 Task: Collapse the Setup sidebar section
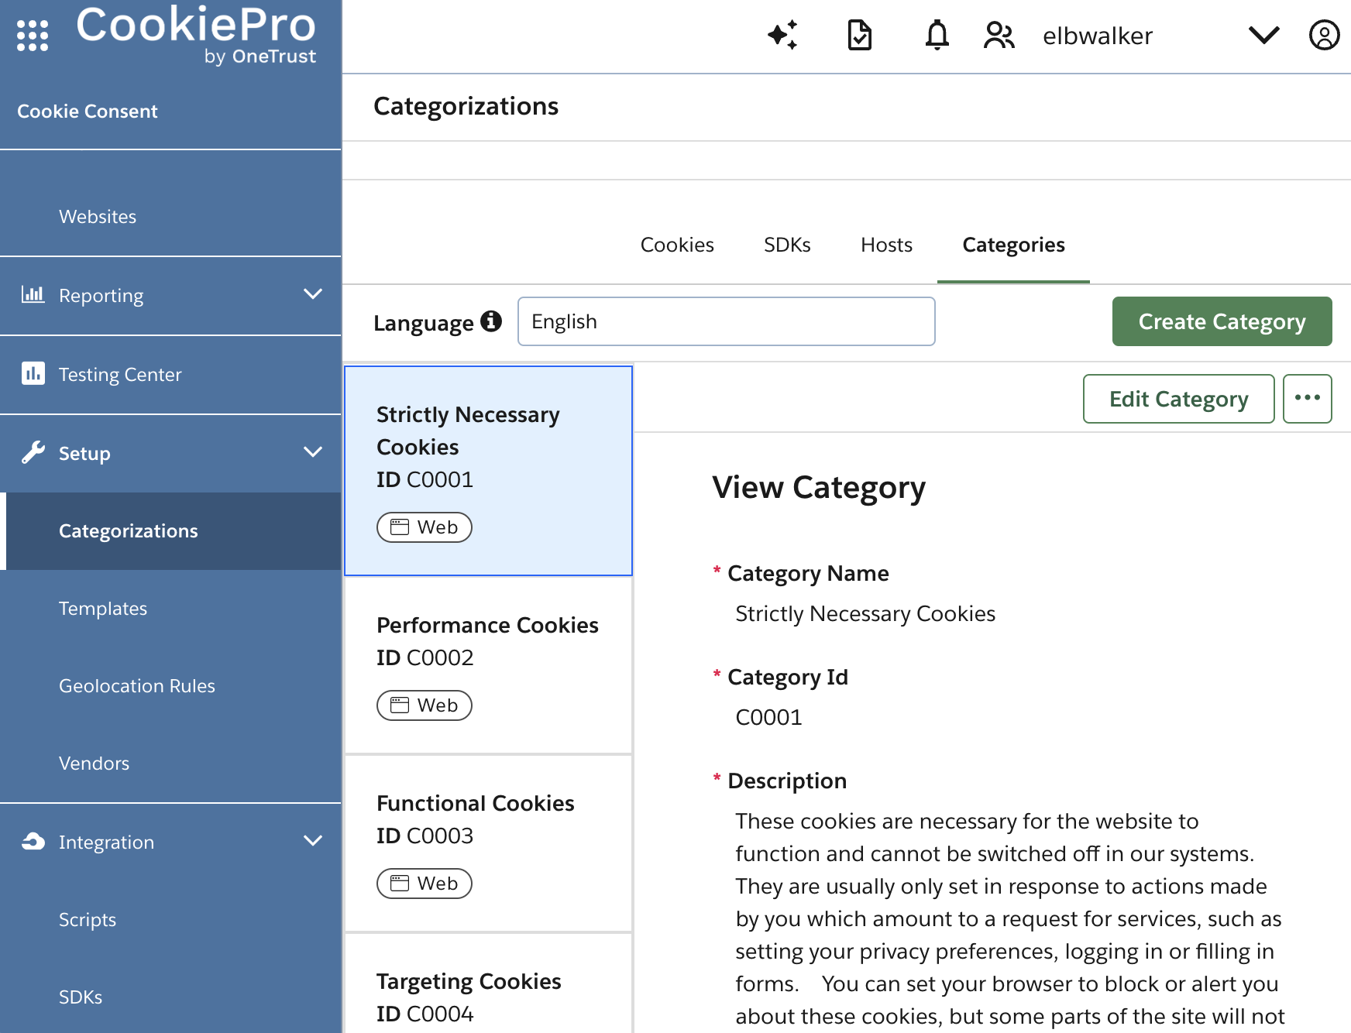point(314,452)
